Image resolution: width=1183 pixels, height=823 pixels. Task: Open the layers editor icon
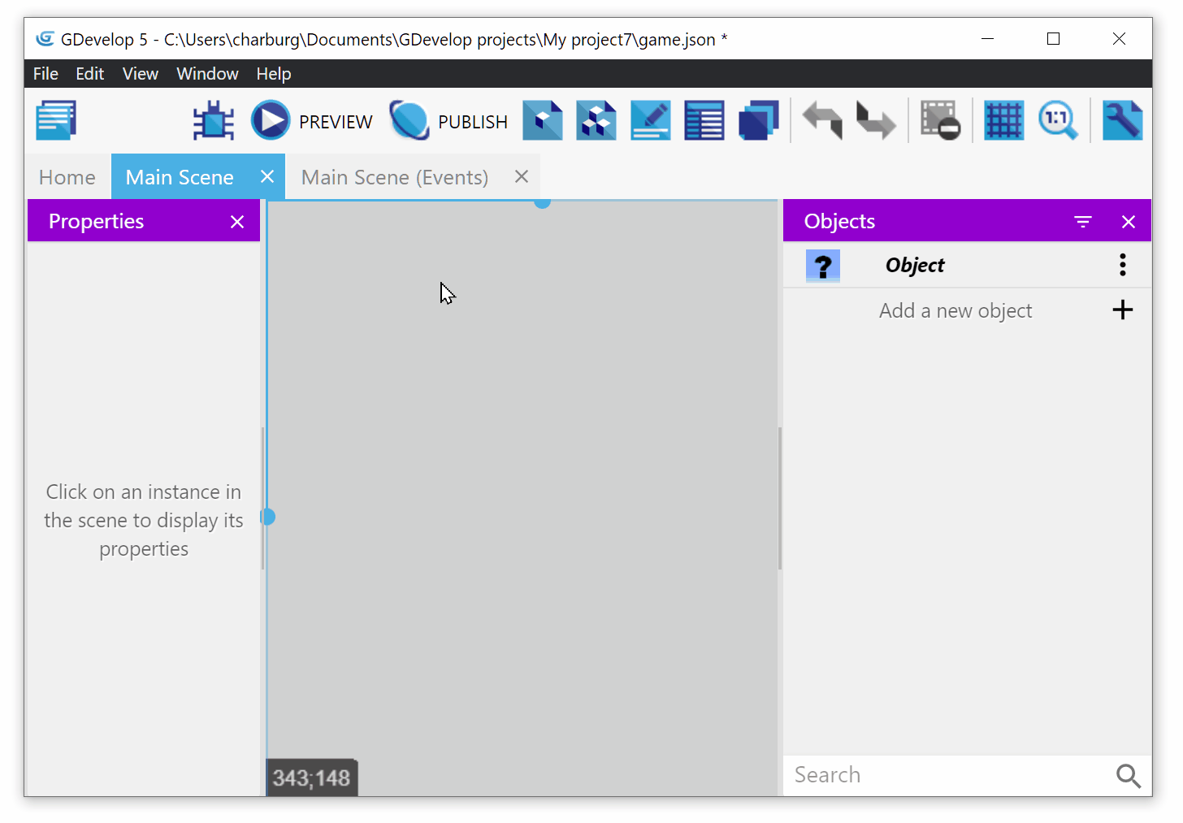(758, 121)
